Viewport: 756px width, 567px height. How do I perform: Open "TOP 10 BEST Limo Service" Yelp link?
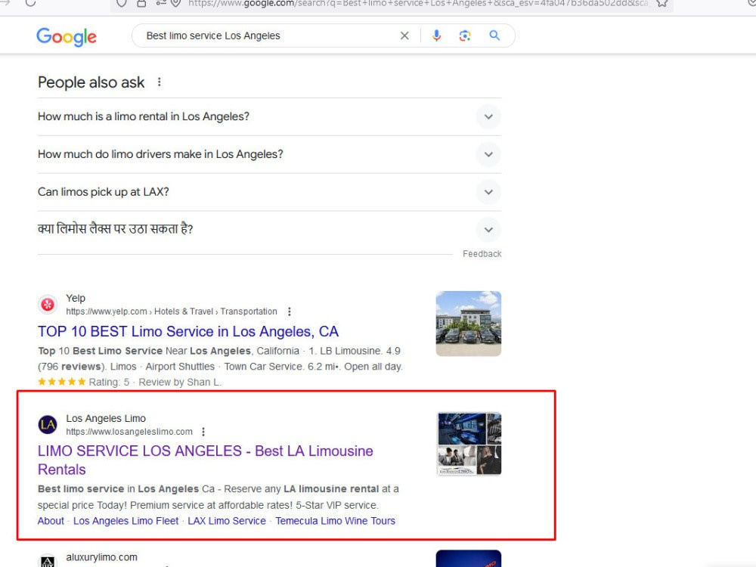point(188,332)
